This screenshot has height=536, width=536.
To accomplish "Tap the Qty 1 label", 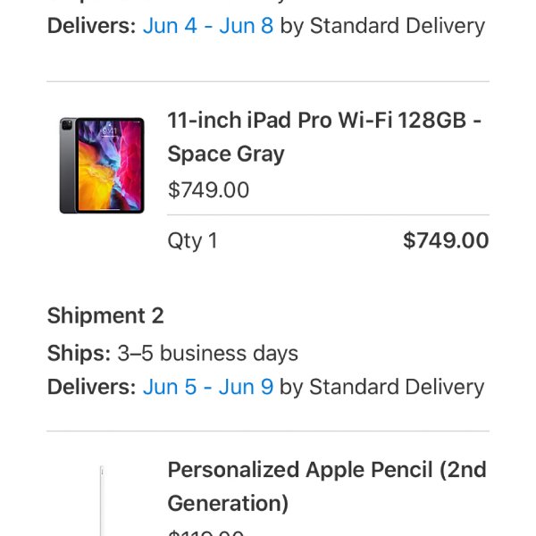I will [x=192, y=240].
